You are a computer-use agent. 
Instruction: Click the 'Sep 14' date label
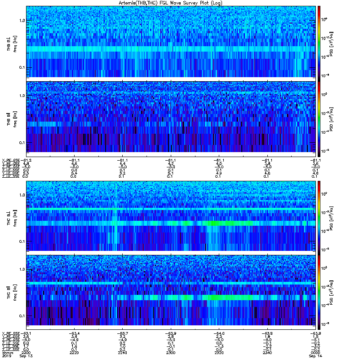315,356
